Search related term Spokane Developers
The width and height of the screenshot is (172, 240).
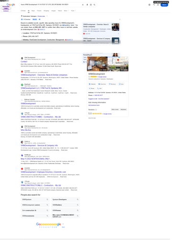tap(65, 200)
